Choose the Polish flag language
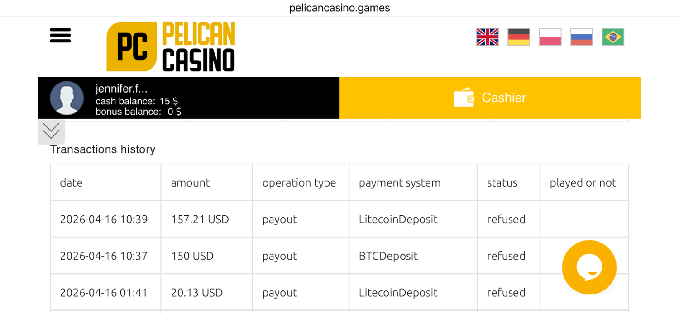679x313 pixels. click(x=550, y=37)
